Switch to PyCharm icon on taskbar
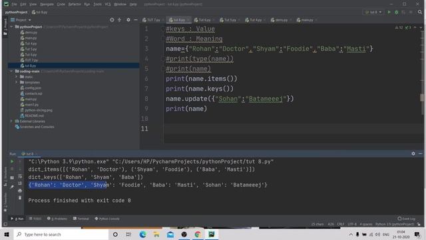Image resolution: width=426 pixels, height=240 pixels. tap(212, 234)
